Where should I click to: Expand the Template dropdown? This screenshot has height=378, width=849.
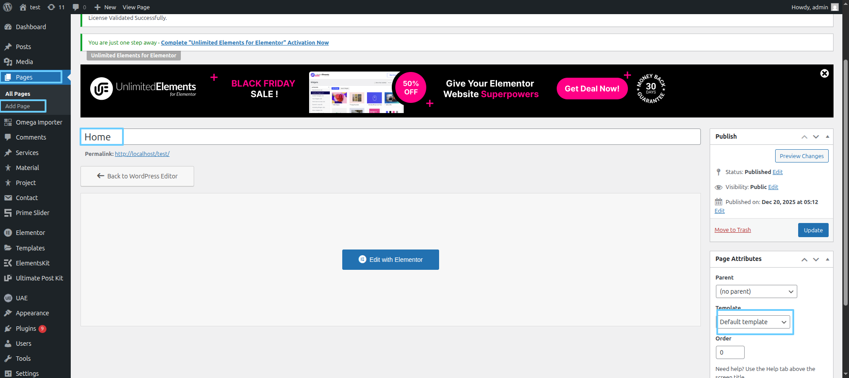click(x=753, y=322)
